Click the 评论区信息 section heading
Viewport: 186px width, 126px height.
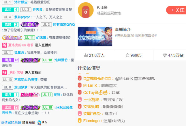[89, 68]
